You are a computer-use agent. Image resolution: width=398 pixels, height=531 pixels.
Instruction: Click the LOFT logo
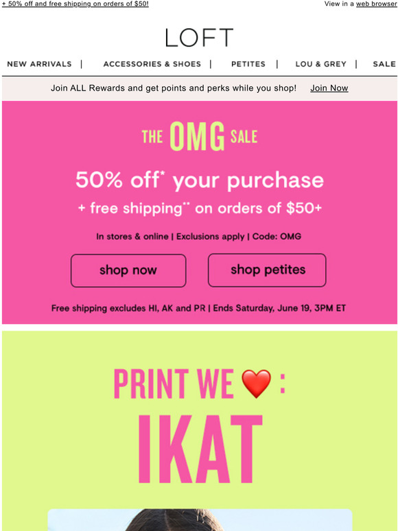(199, 37)
